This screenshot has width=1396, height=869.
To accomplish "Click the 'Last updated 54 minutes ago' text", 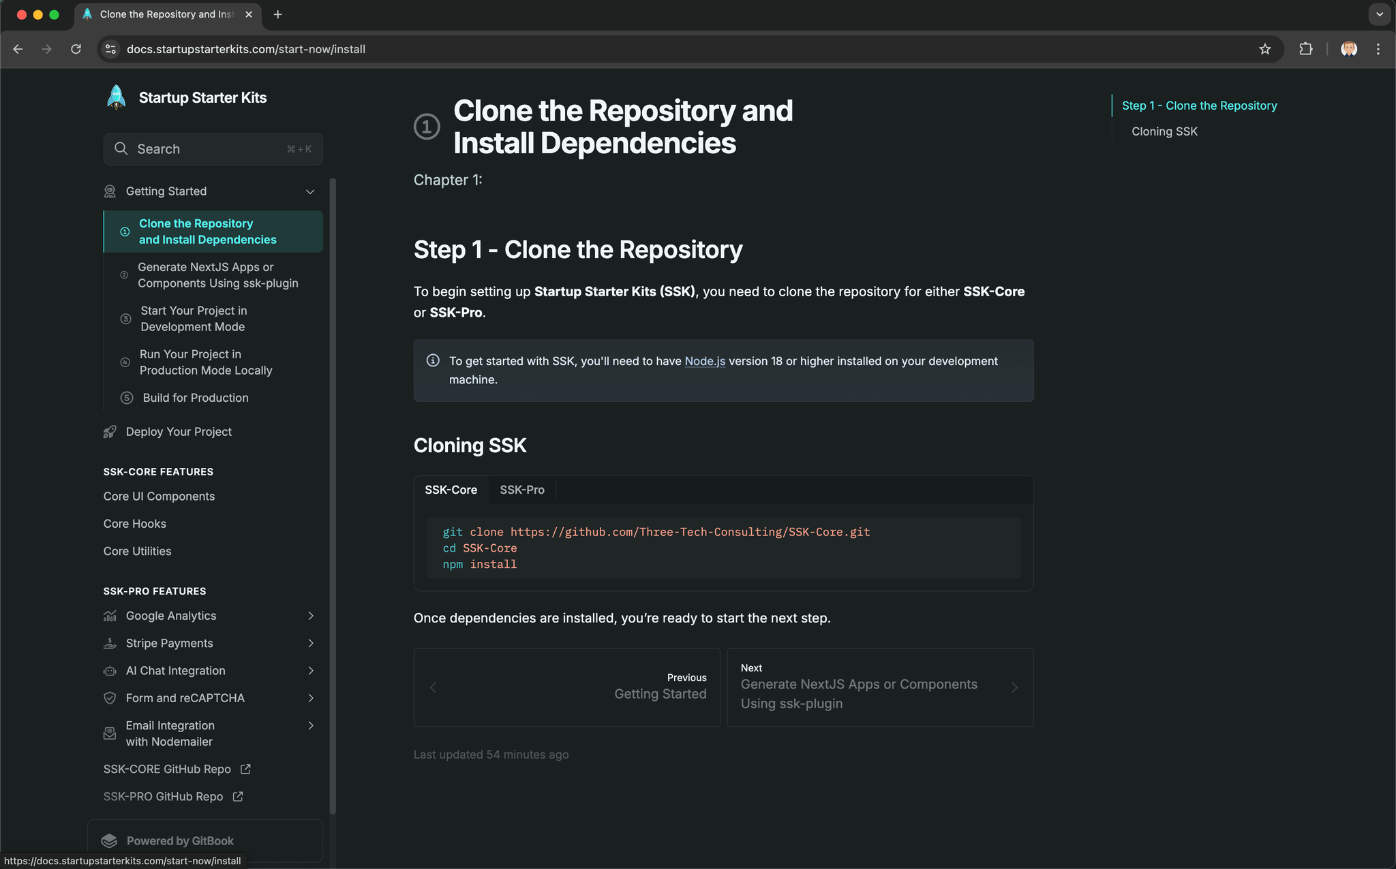I will [x=491, y=755].
